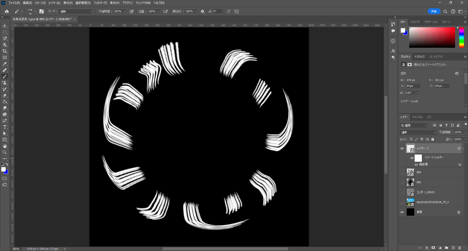
Task: Select the Healing Brush tool
Action: (x=5, y=70)
